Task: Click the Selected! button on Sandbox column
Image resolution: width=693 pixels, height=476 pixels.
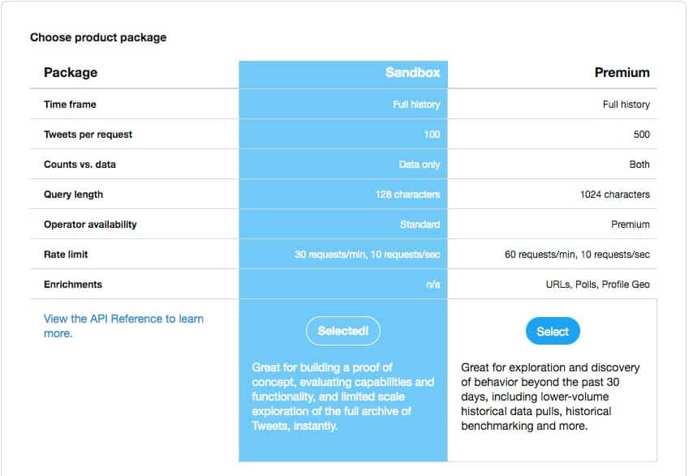Action: 342,331
